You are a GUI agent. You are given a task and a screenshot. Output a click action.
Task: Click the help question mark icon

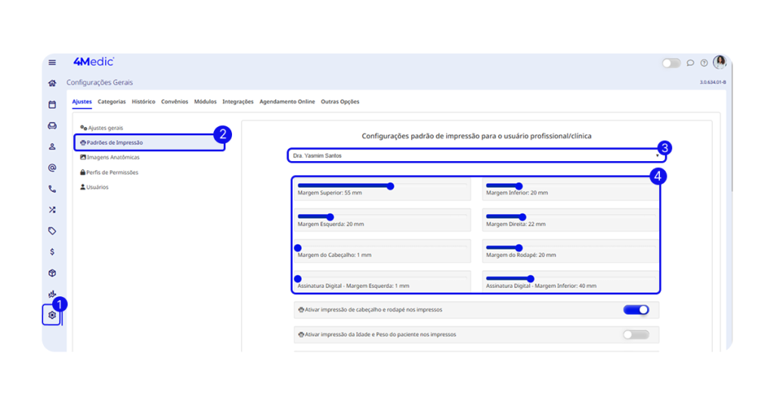click(704, 63)
